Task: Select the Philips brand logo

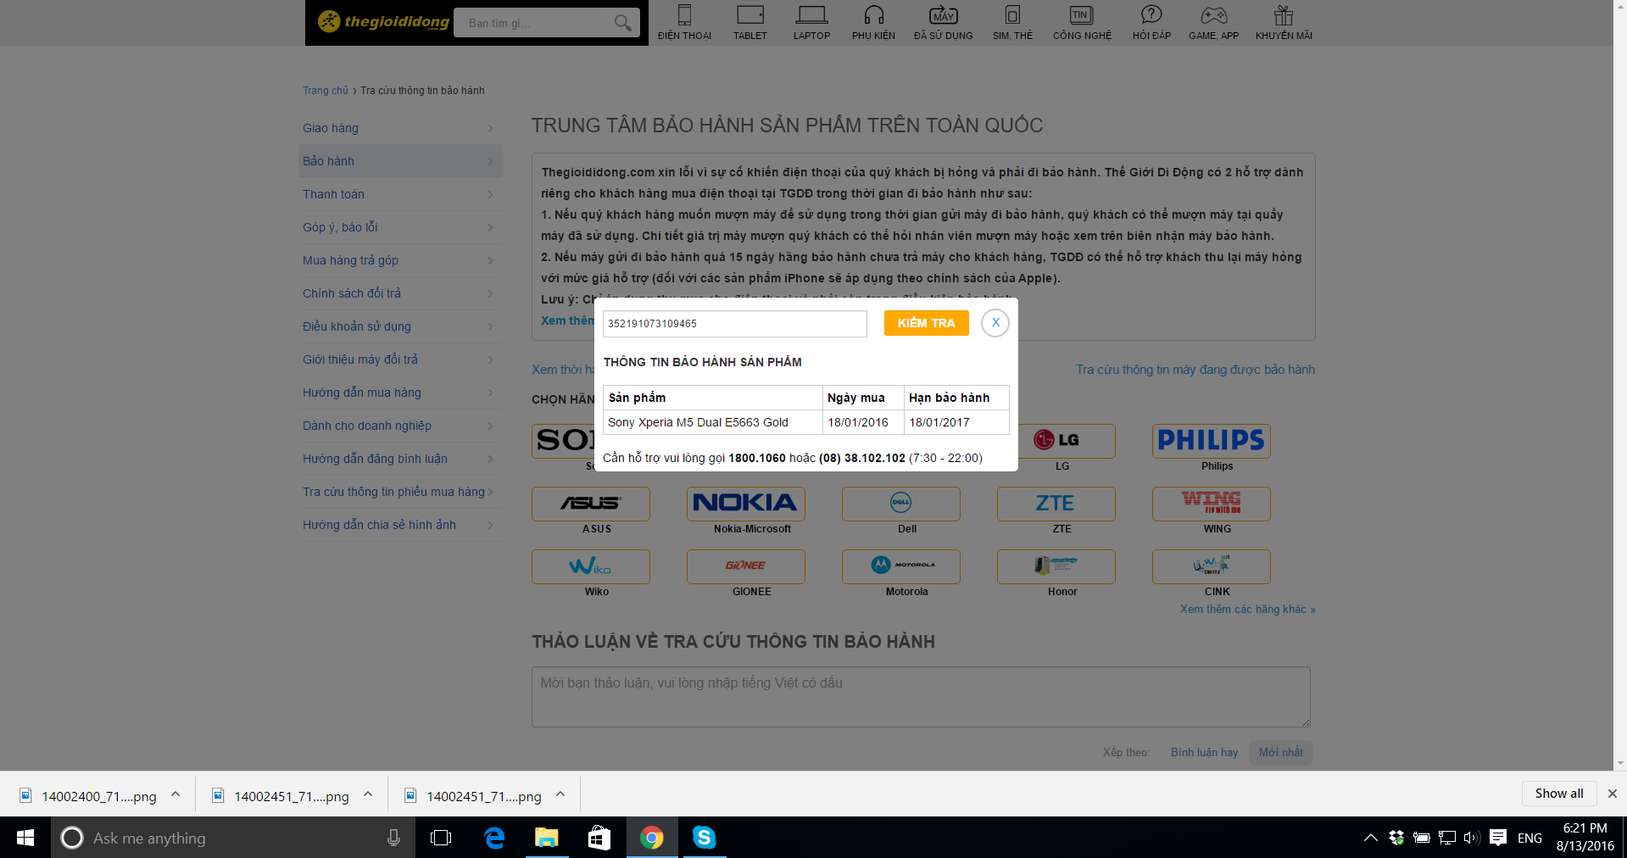Action: click(1212, 441)
